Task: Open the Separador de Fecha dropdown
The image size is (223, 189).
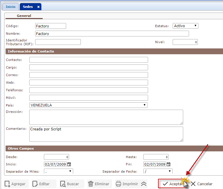Action: click(x=158, y=171)
